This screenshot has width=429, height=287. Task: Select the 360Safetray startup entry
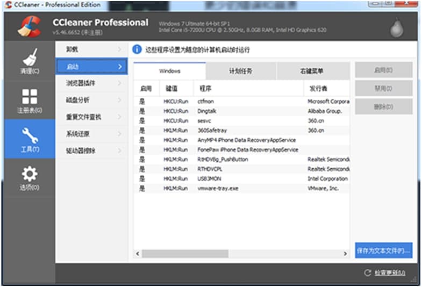pyautogui.click(x=242, y=130)
